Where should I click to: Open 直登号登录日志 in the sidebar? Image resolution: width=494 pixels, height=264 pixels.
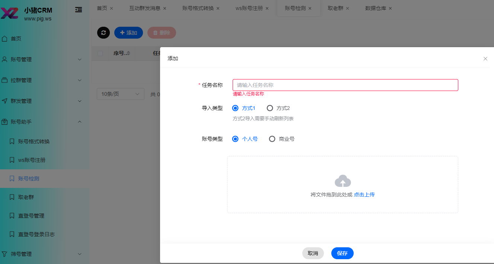pyautogui.click(x=45, y=234)
